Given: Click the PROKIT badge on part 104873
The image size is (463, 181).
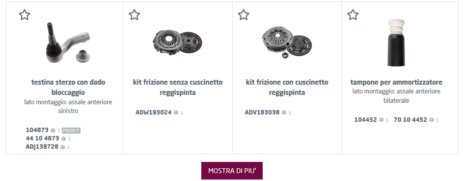Looking at the screenshot, I should (71, 131).
